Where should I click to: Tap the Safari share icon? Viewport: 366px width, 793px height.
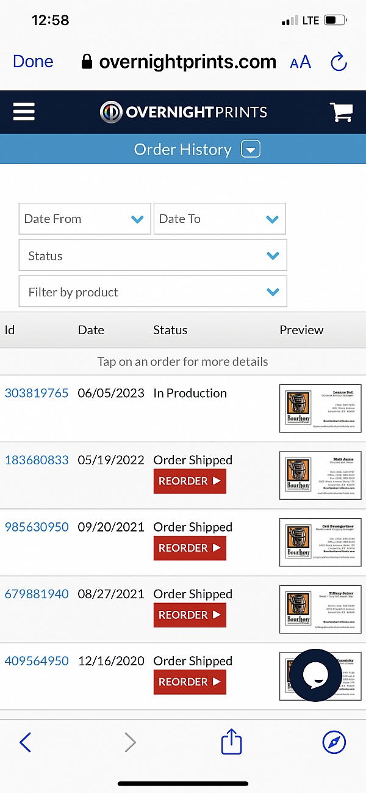click(231, 742)
